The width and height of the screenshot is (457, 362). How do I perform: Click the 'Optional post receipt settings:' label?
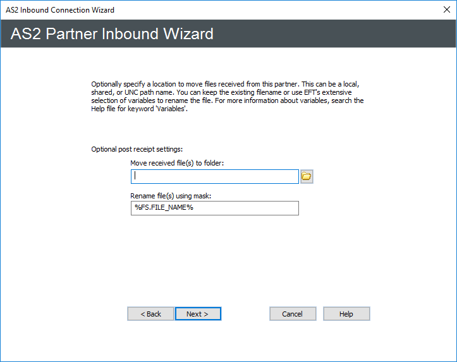click(137, 149)
